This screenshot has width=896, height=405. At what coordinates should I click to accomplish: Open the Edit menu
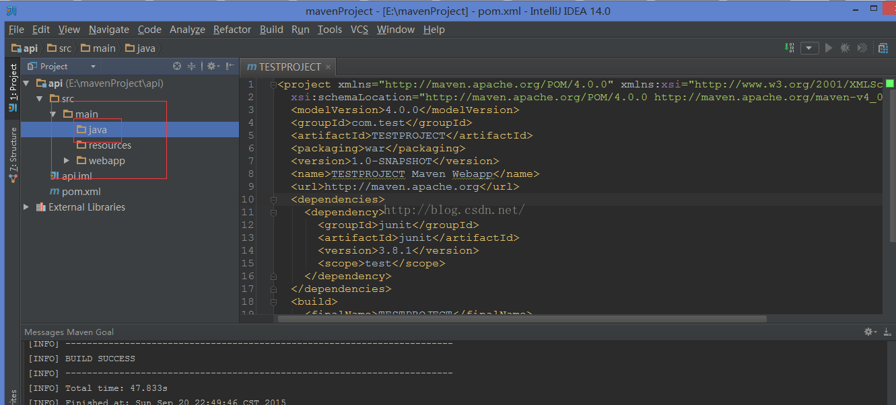pos(41,30)
